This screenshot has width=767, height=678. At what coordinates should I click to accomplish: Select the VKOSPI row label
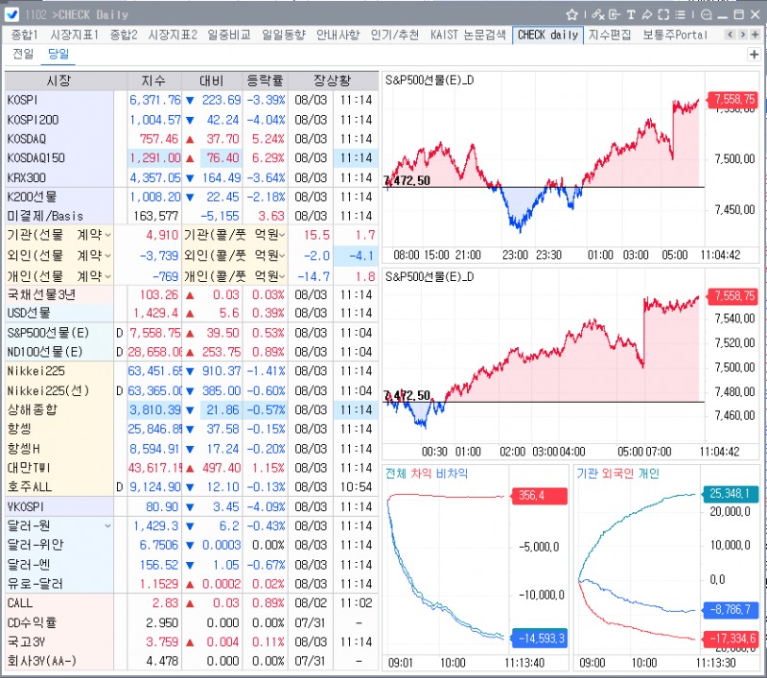(x=26, y=506)
